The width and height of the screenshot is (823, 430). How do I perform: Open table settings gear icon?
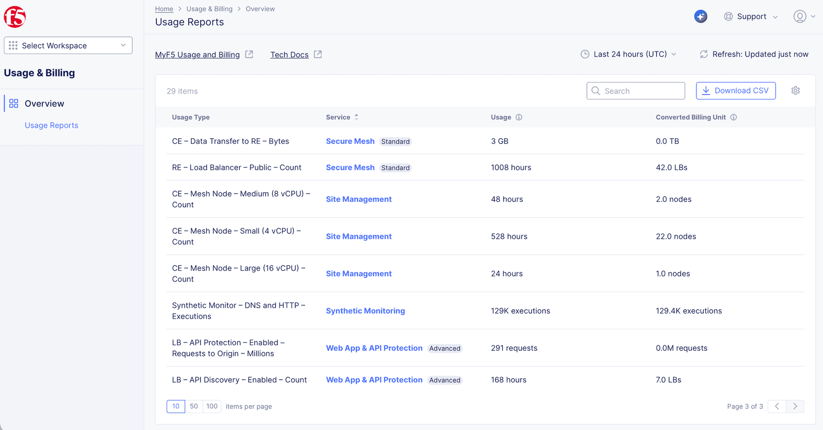(796, 91)
